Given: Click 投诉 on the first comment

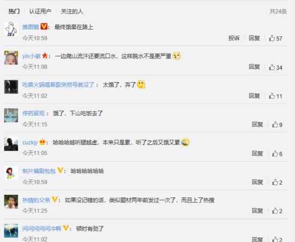Looking at the screenshot, I should point(234,38).
